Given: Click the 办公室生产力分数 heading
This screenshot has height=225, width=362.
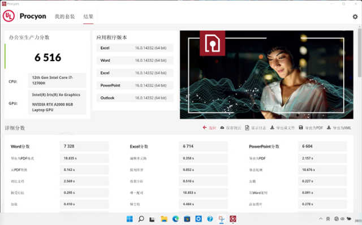Looking at the screenshot, I should tap(29, 37).
